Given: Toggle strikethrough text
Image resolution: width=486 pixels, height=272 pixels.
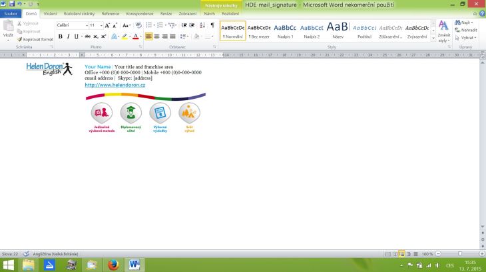Looking at the screenshot, I should pyautogui.click(x=88, y=36).
